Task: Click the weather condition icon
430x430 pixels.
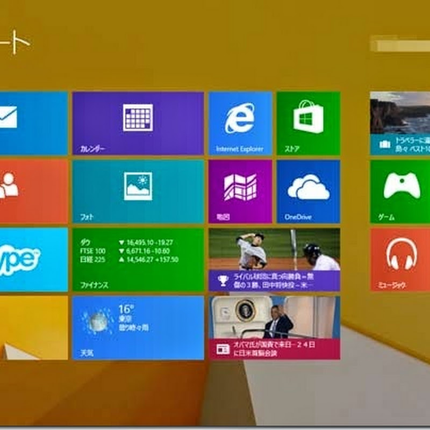Action: (x=97, y=321)
